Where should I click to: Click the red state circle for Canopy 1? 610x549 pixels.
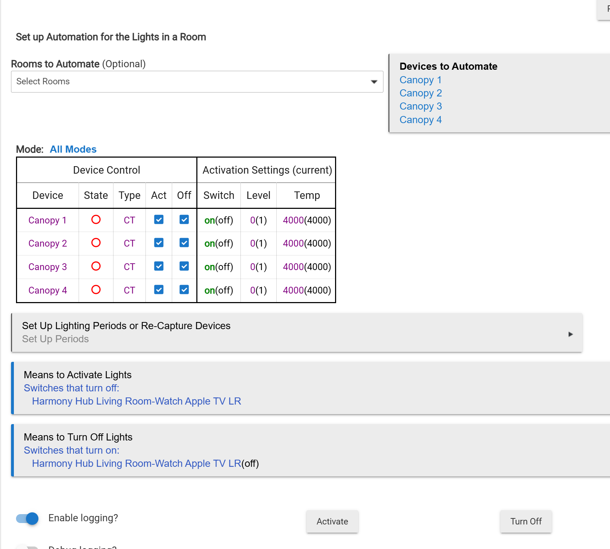[96, 220]
